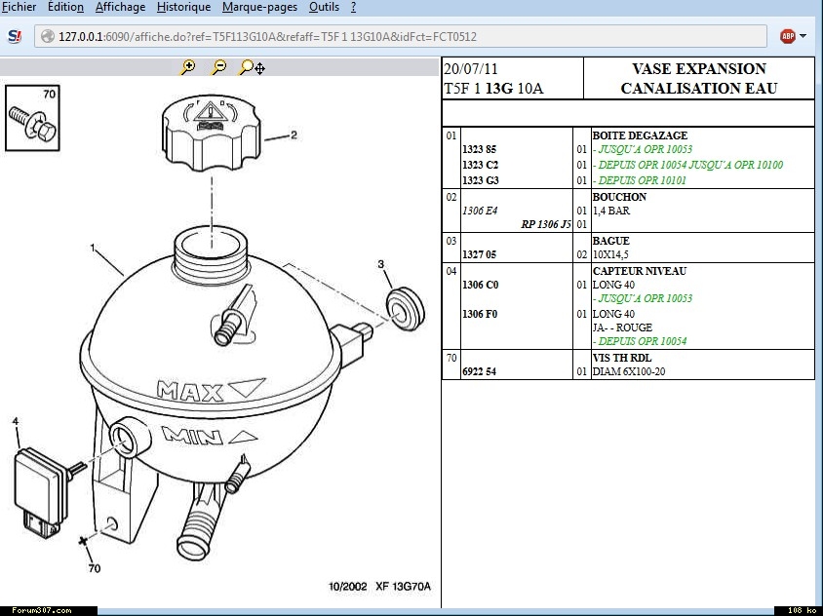823x616 pixels.
Task: Open the Marque-pages menu
Action: click(x=257, y=7)
